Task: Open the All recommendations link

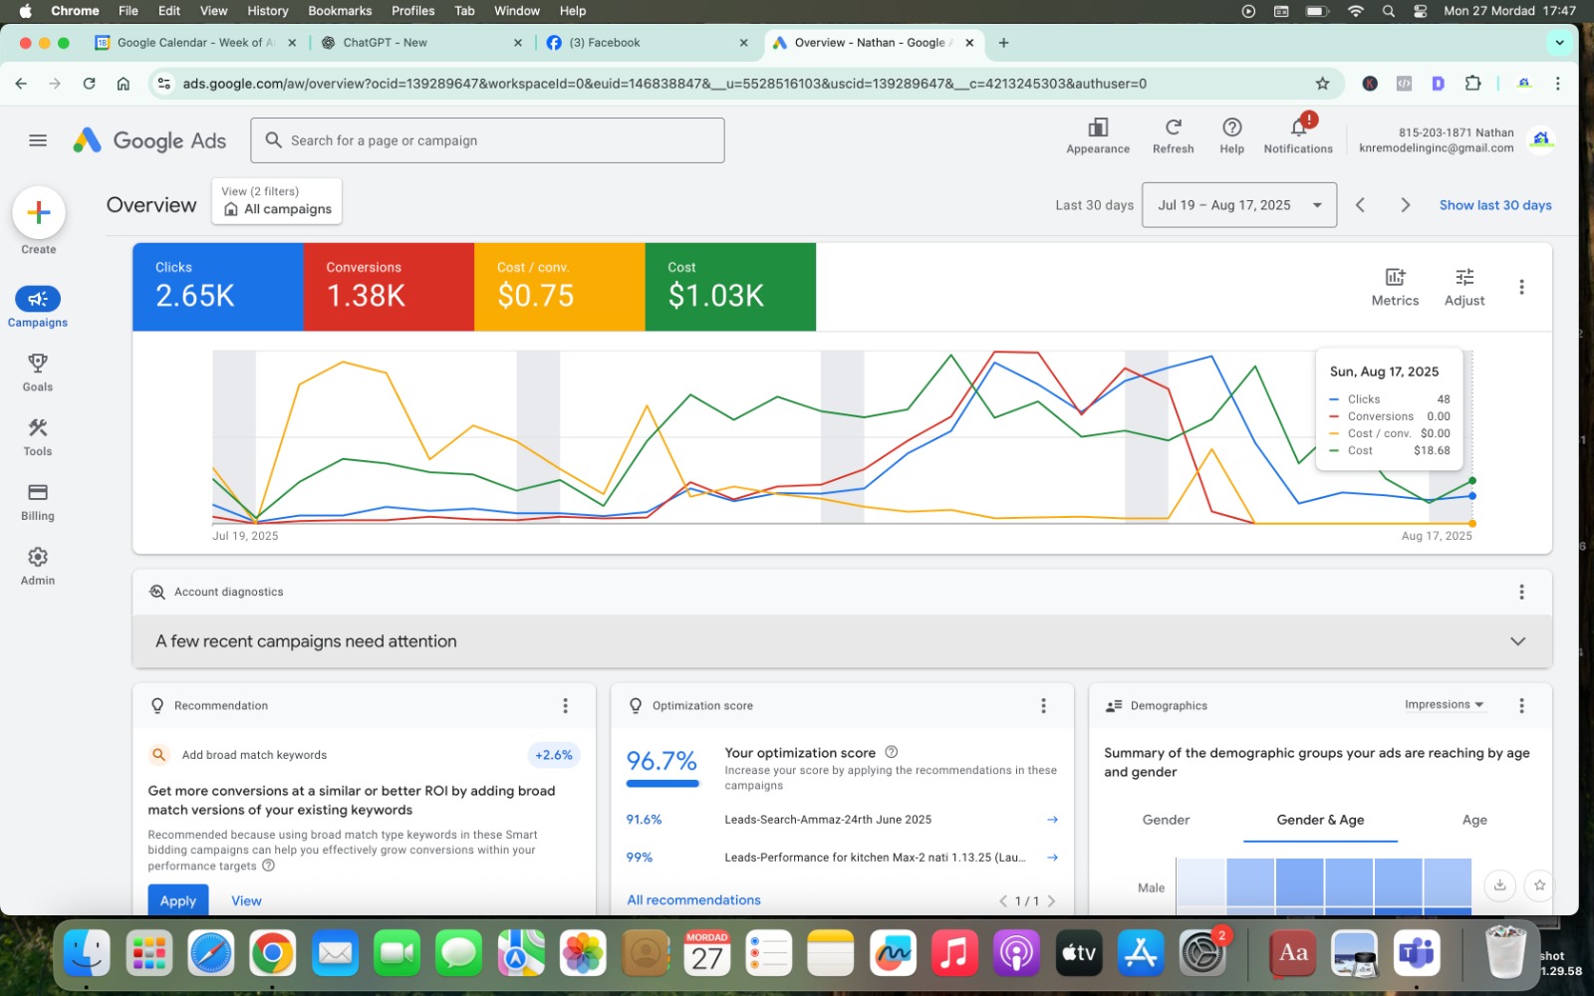Action: click(x=693, y=900)
